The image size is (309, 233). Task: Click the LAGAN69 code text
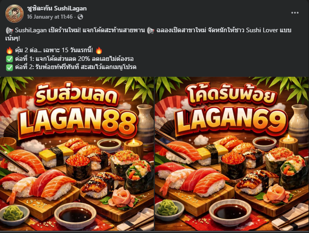click(x=231, y=121)
